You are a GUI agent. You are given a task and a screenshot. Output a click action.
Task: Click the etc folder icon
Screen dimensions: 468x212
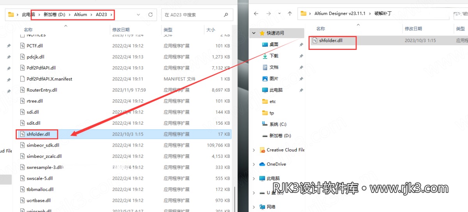point(265,101)
